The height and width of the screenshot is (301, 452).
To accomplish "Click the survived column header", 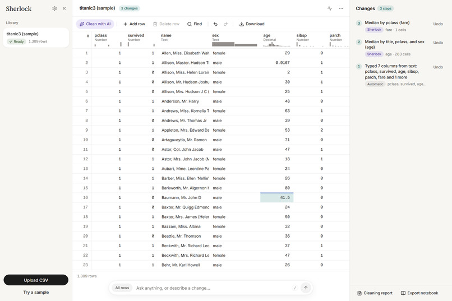I will pyautogui.click(x=141, y=39).
